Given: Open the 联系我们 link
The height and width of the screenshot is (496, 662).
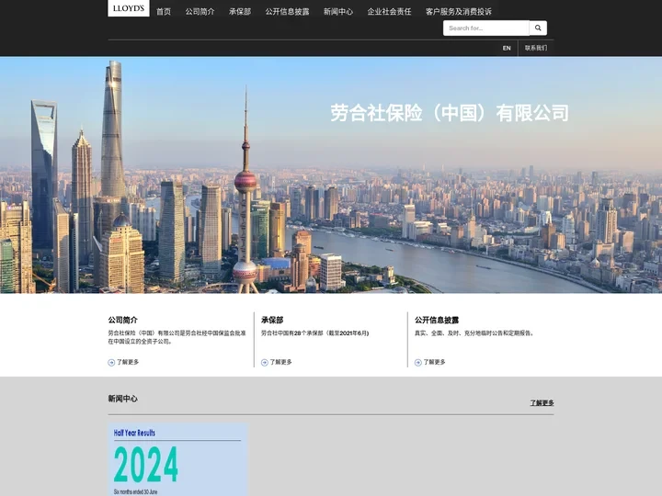Looking at the screenshot, I should [x=536, y=48].
